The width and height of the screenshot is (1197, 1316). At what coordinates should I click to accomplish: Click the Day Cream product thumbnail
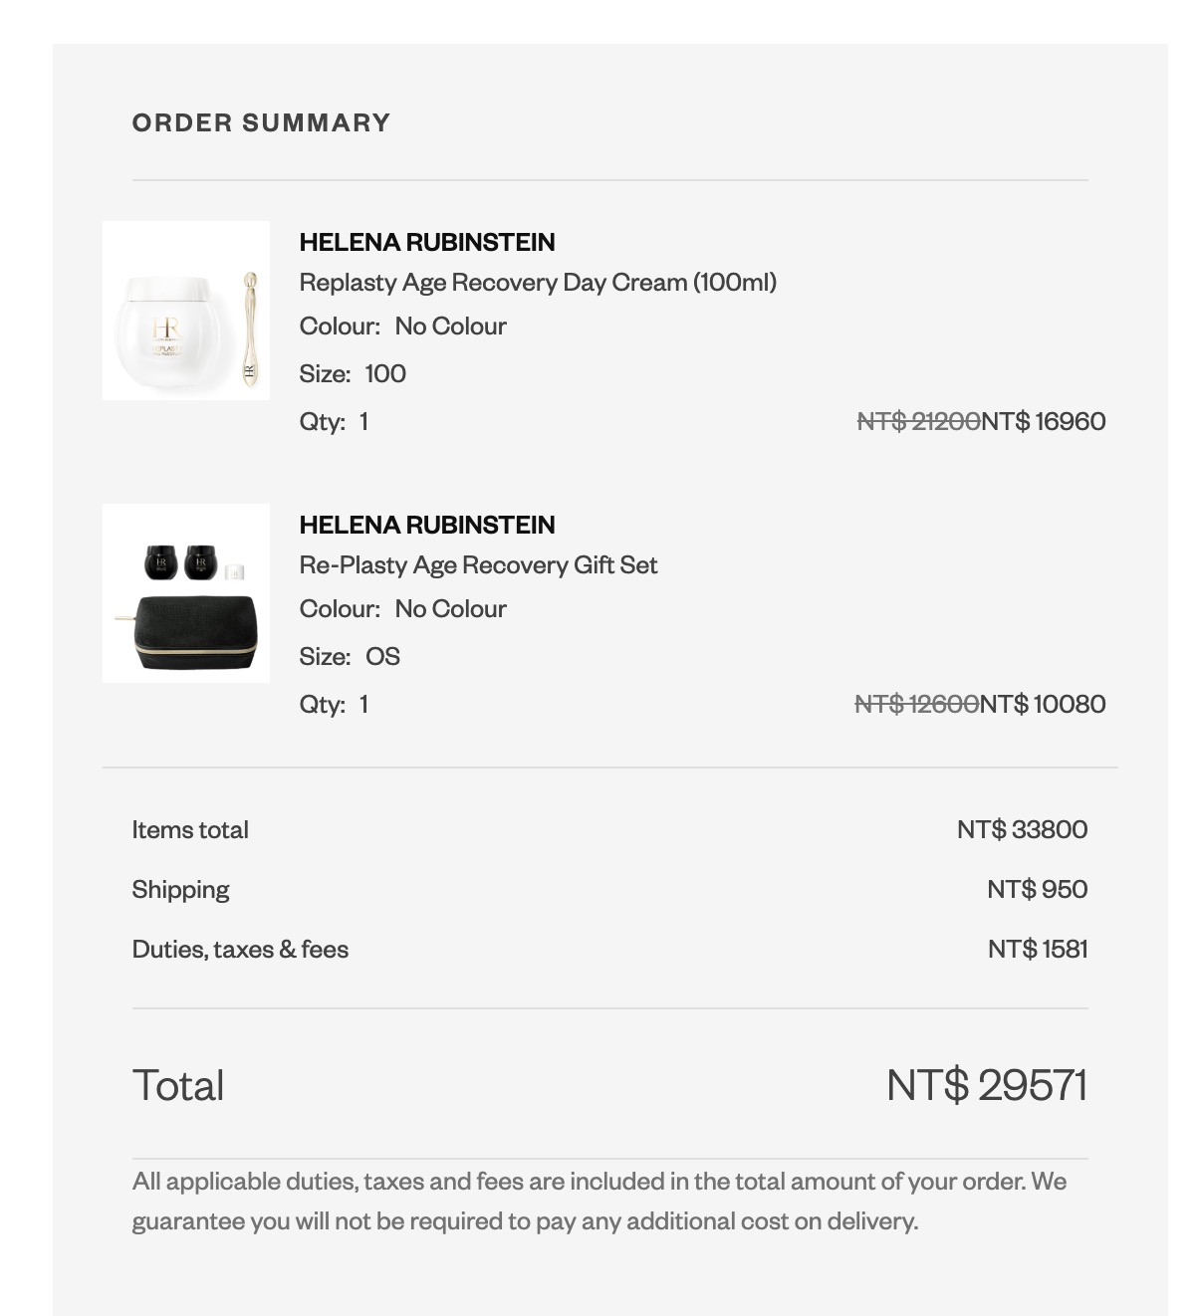tap(186, 311)
